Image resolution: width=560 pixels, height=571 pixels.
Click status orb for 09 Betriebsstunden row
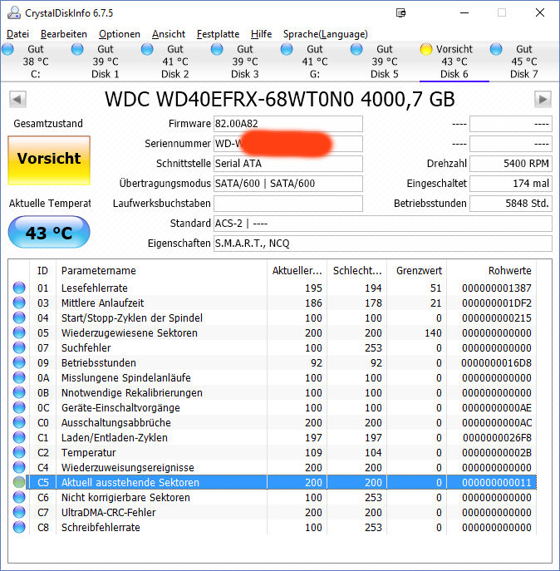pos(19,362)
